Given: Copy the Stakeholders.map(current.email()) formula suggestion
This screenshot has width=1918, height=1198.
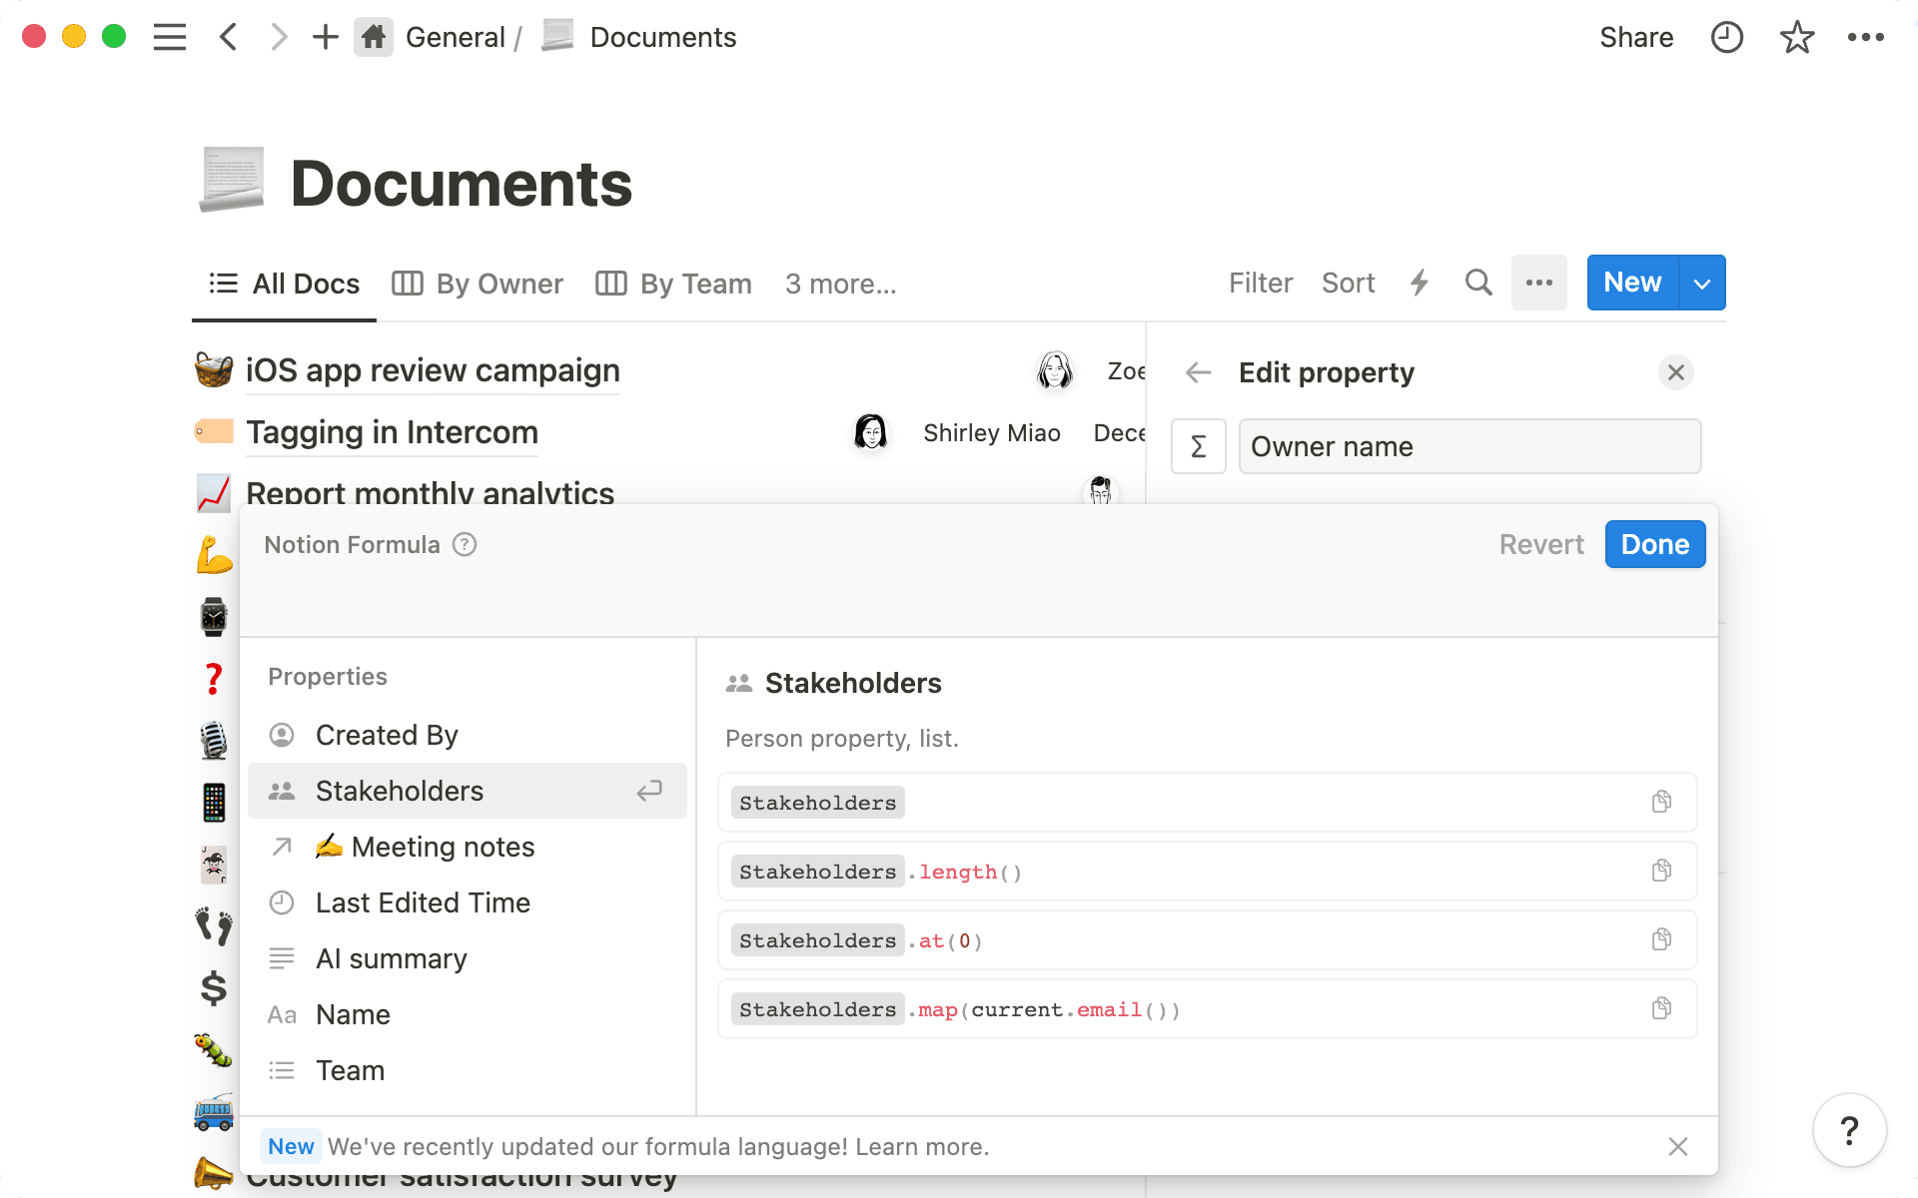Looking at the screenshot, I should [1661, 1008].
